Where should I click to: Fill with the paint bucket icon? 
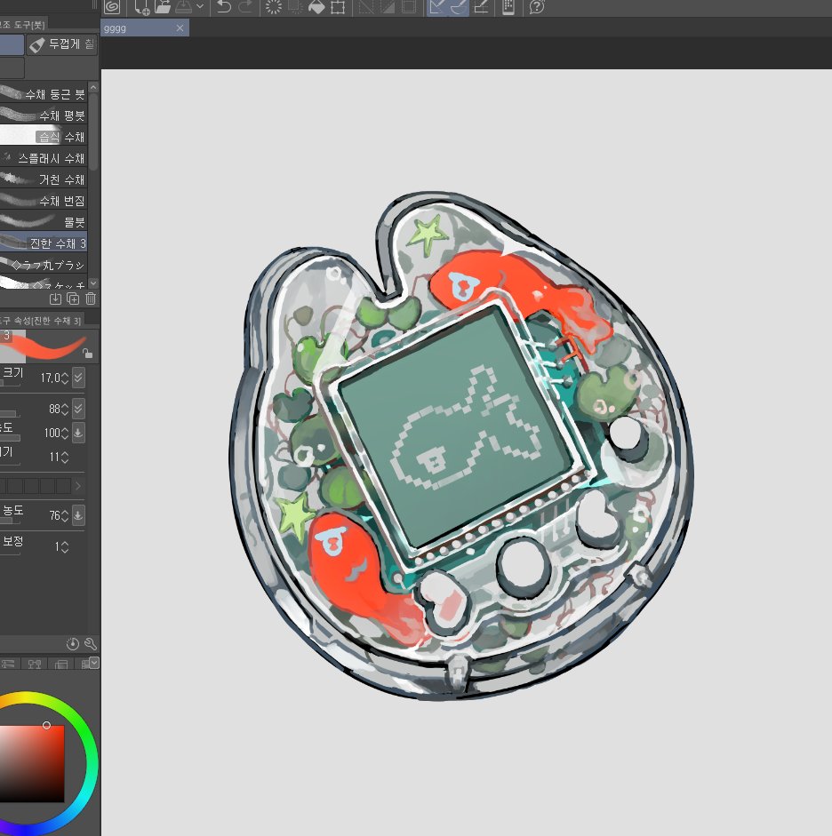[x=316, y=7]
